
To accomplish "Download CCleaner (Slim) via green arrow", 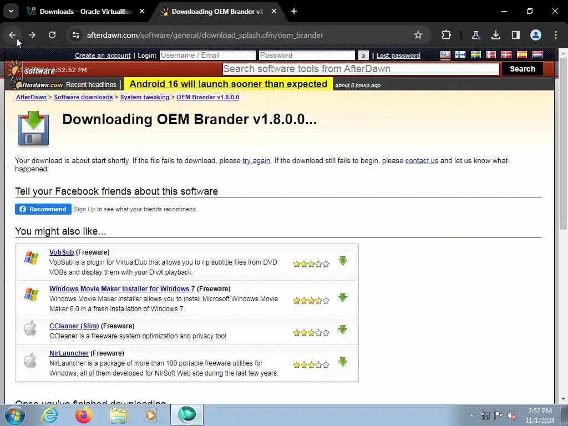I will [x=343, y=329].
